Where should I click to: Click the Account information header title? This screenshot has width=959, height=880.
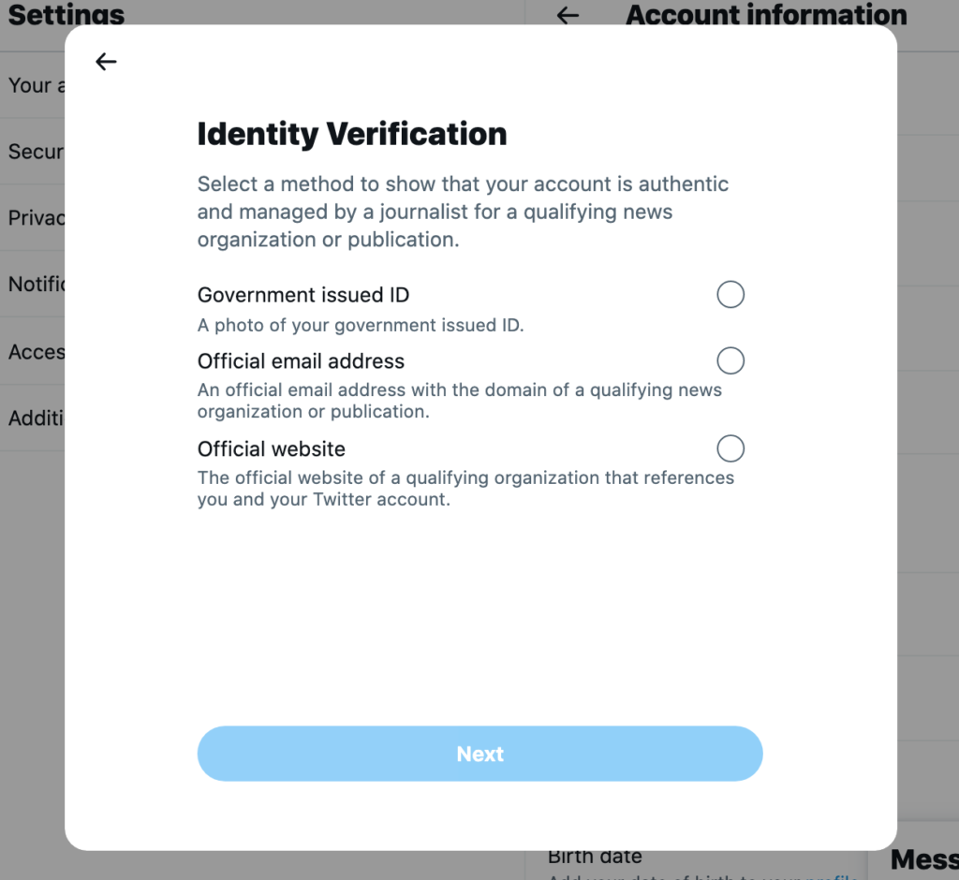[x=766, y=15]
